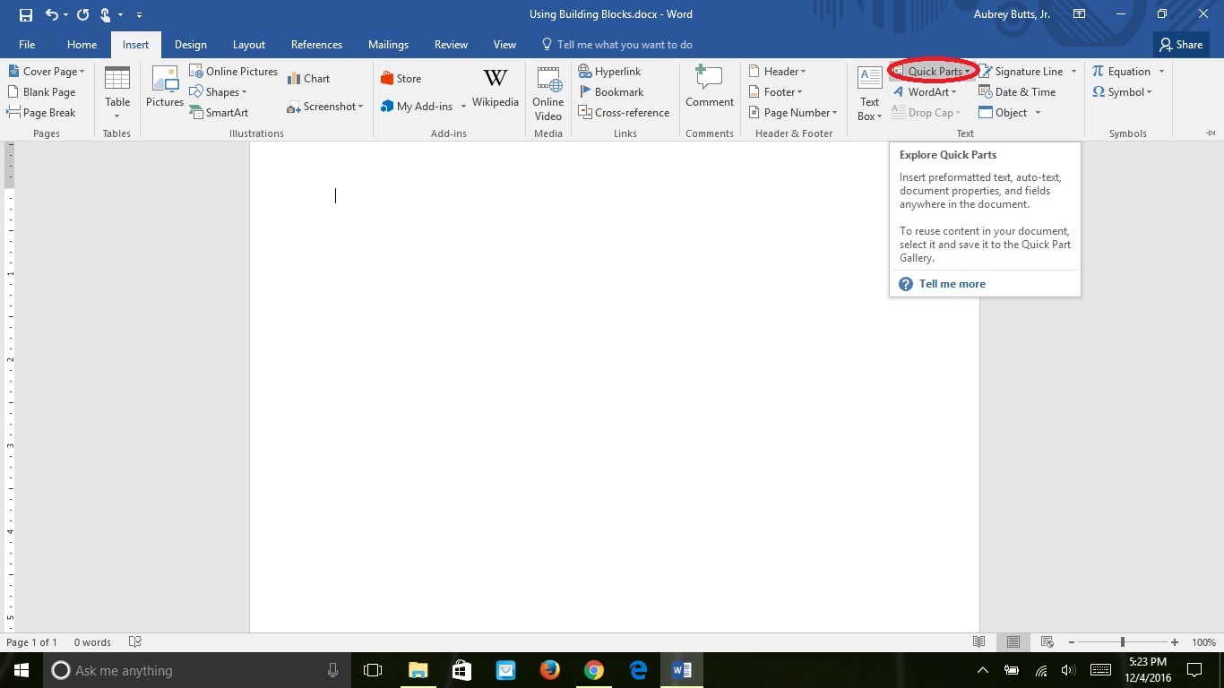Expand the Equation dropdown arrow
The width and height of the screenshot is (1224, 688).
point(1161,72)
